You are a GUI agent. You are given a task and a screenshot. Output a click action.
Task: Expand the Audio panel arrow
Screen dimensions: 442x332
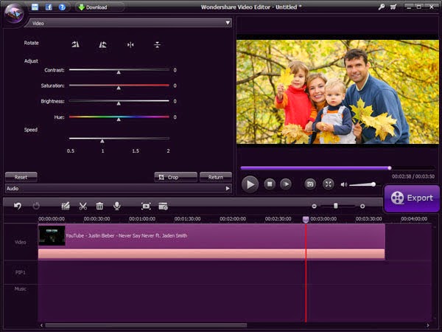tap(228, 189)
